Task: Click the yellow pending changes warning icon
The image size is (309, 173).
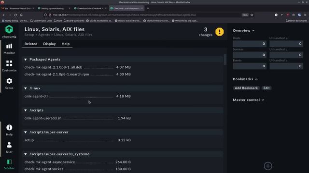Action: 219,32
